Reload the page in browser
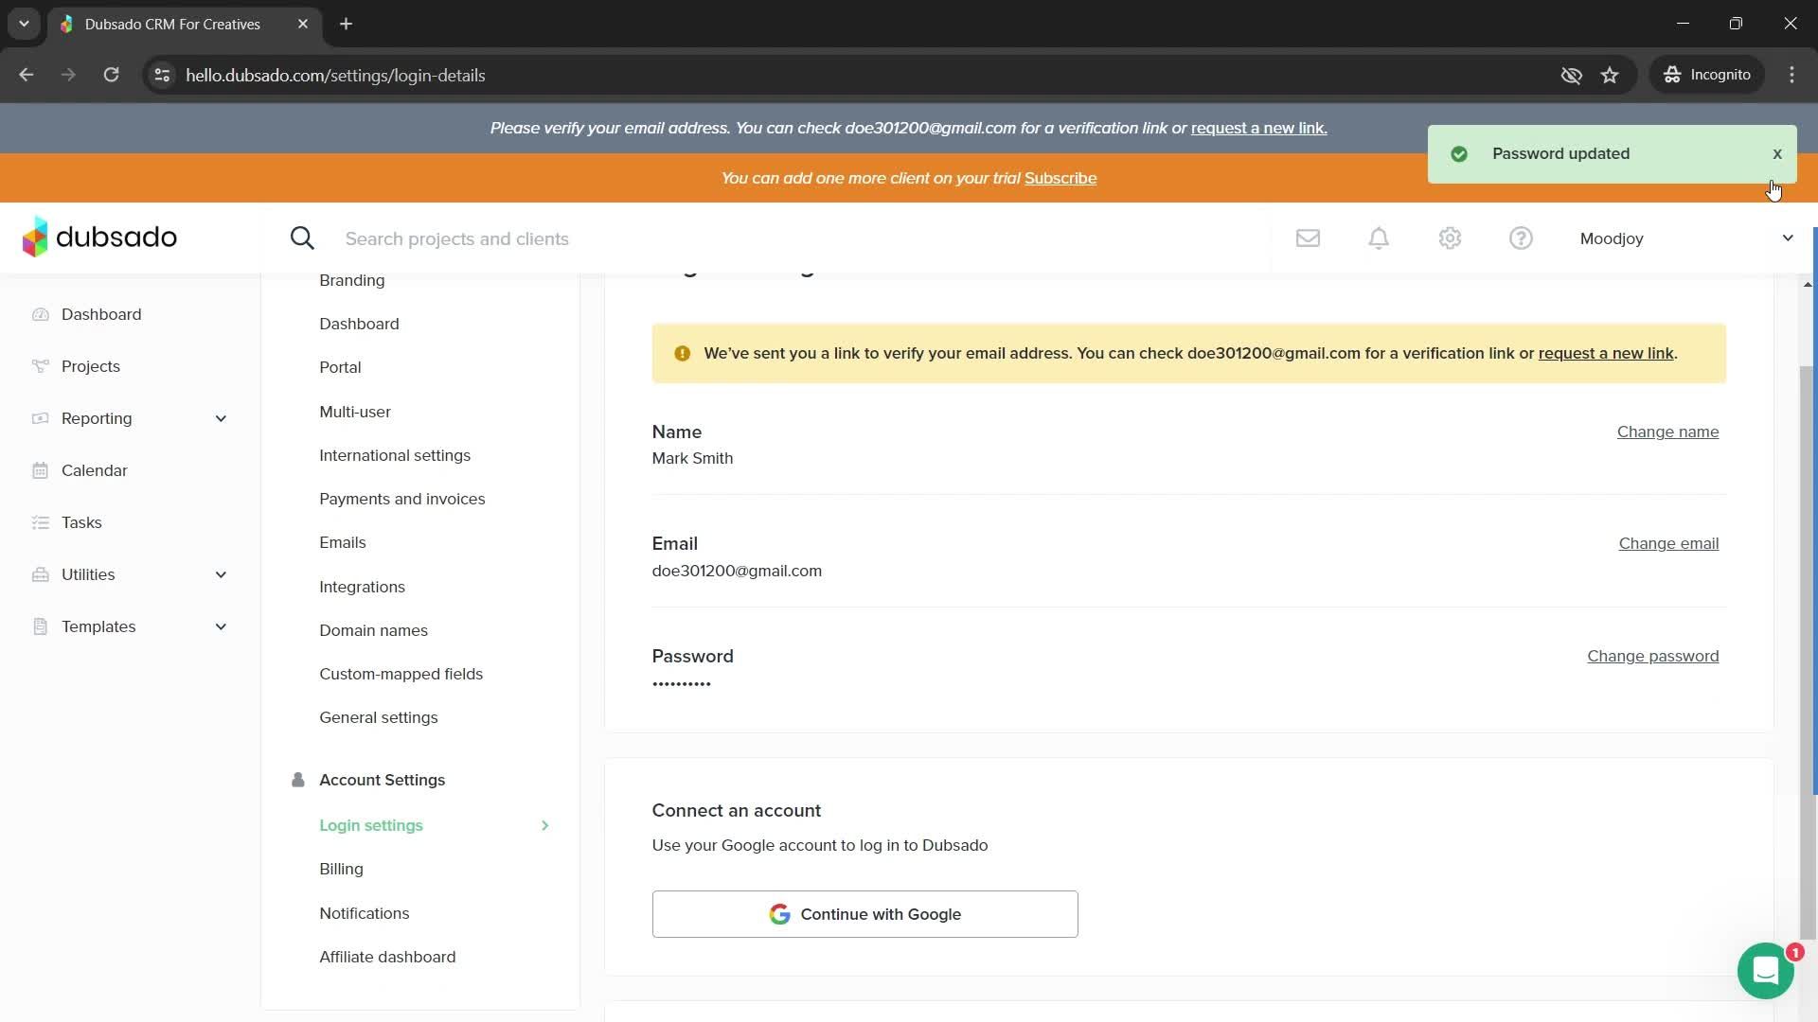 pyautogui.click(x=111, y=75)
